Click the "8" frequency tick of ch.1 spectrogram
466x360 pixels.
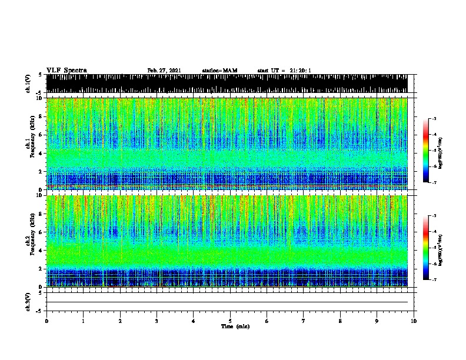click(x=41, y=116)
